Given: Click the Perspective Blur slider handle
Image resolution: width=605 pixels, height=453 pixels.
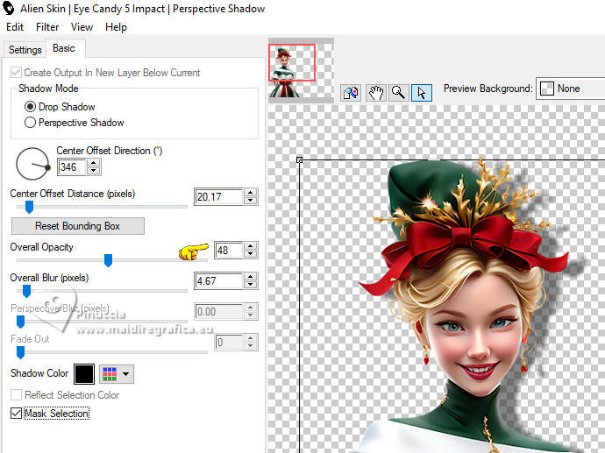Looking at the screenshot, I should 21,322.
